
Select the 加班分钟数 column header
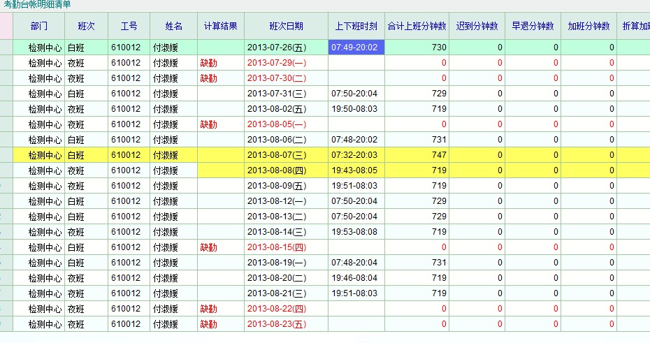588,27
